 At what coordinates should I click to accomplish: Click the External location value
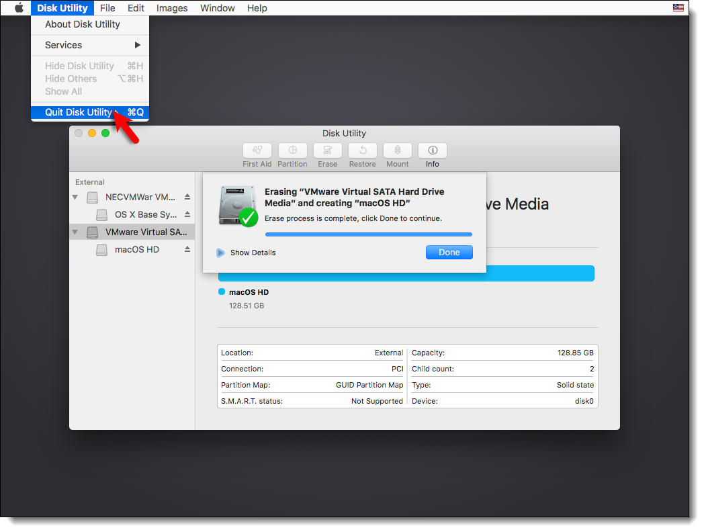(x=389, y=353)
